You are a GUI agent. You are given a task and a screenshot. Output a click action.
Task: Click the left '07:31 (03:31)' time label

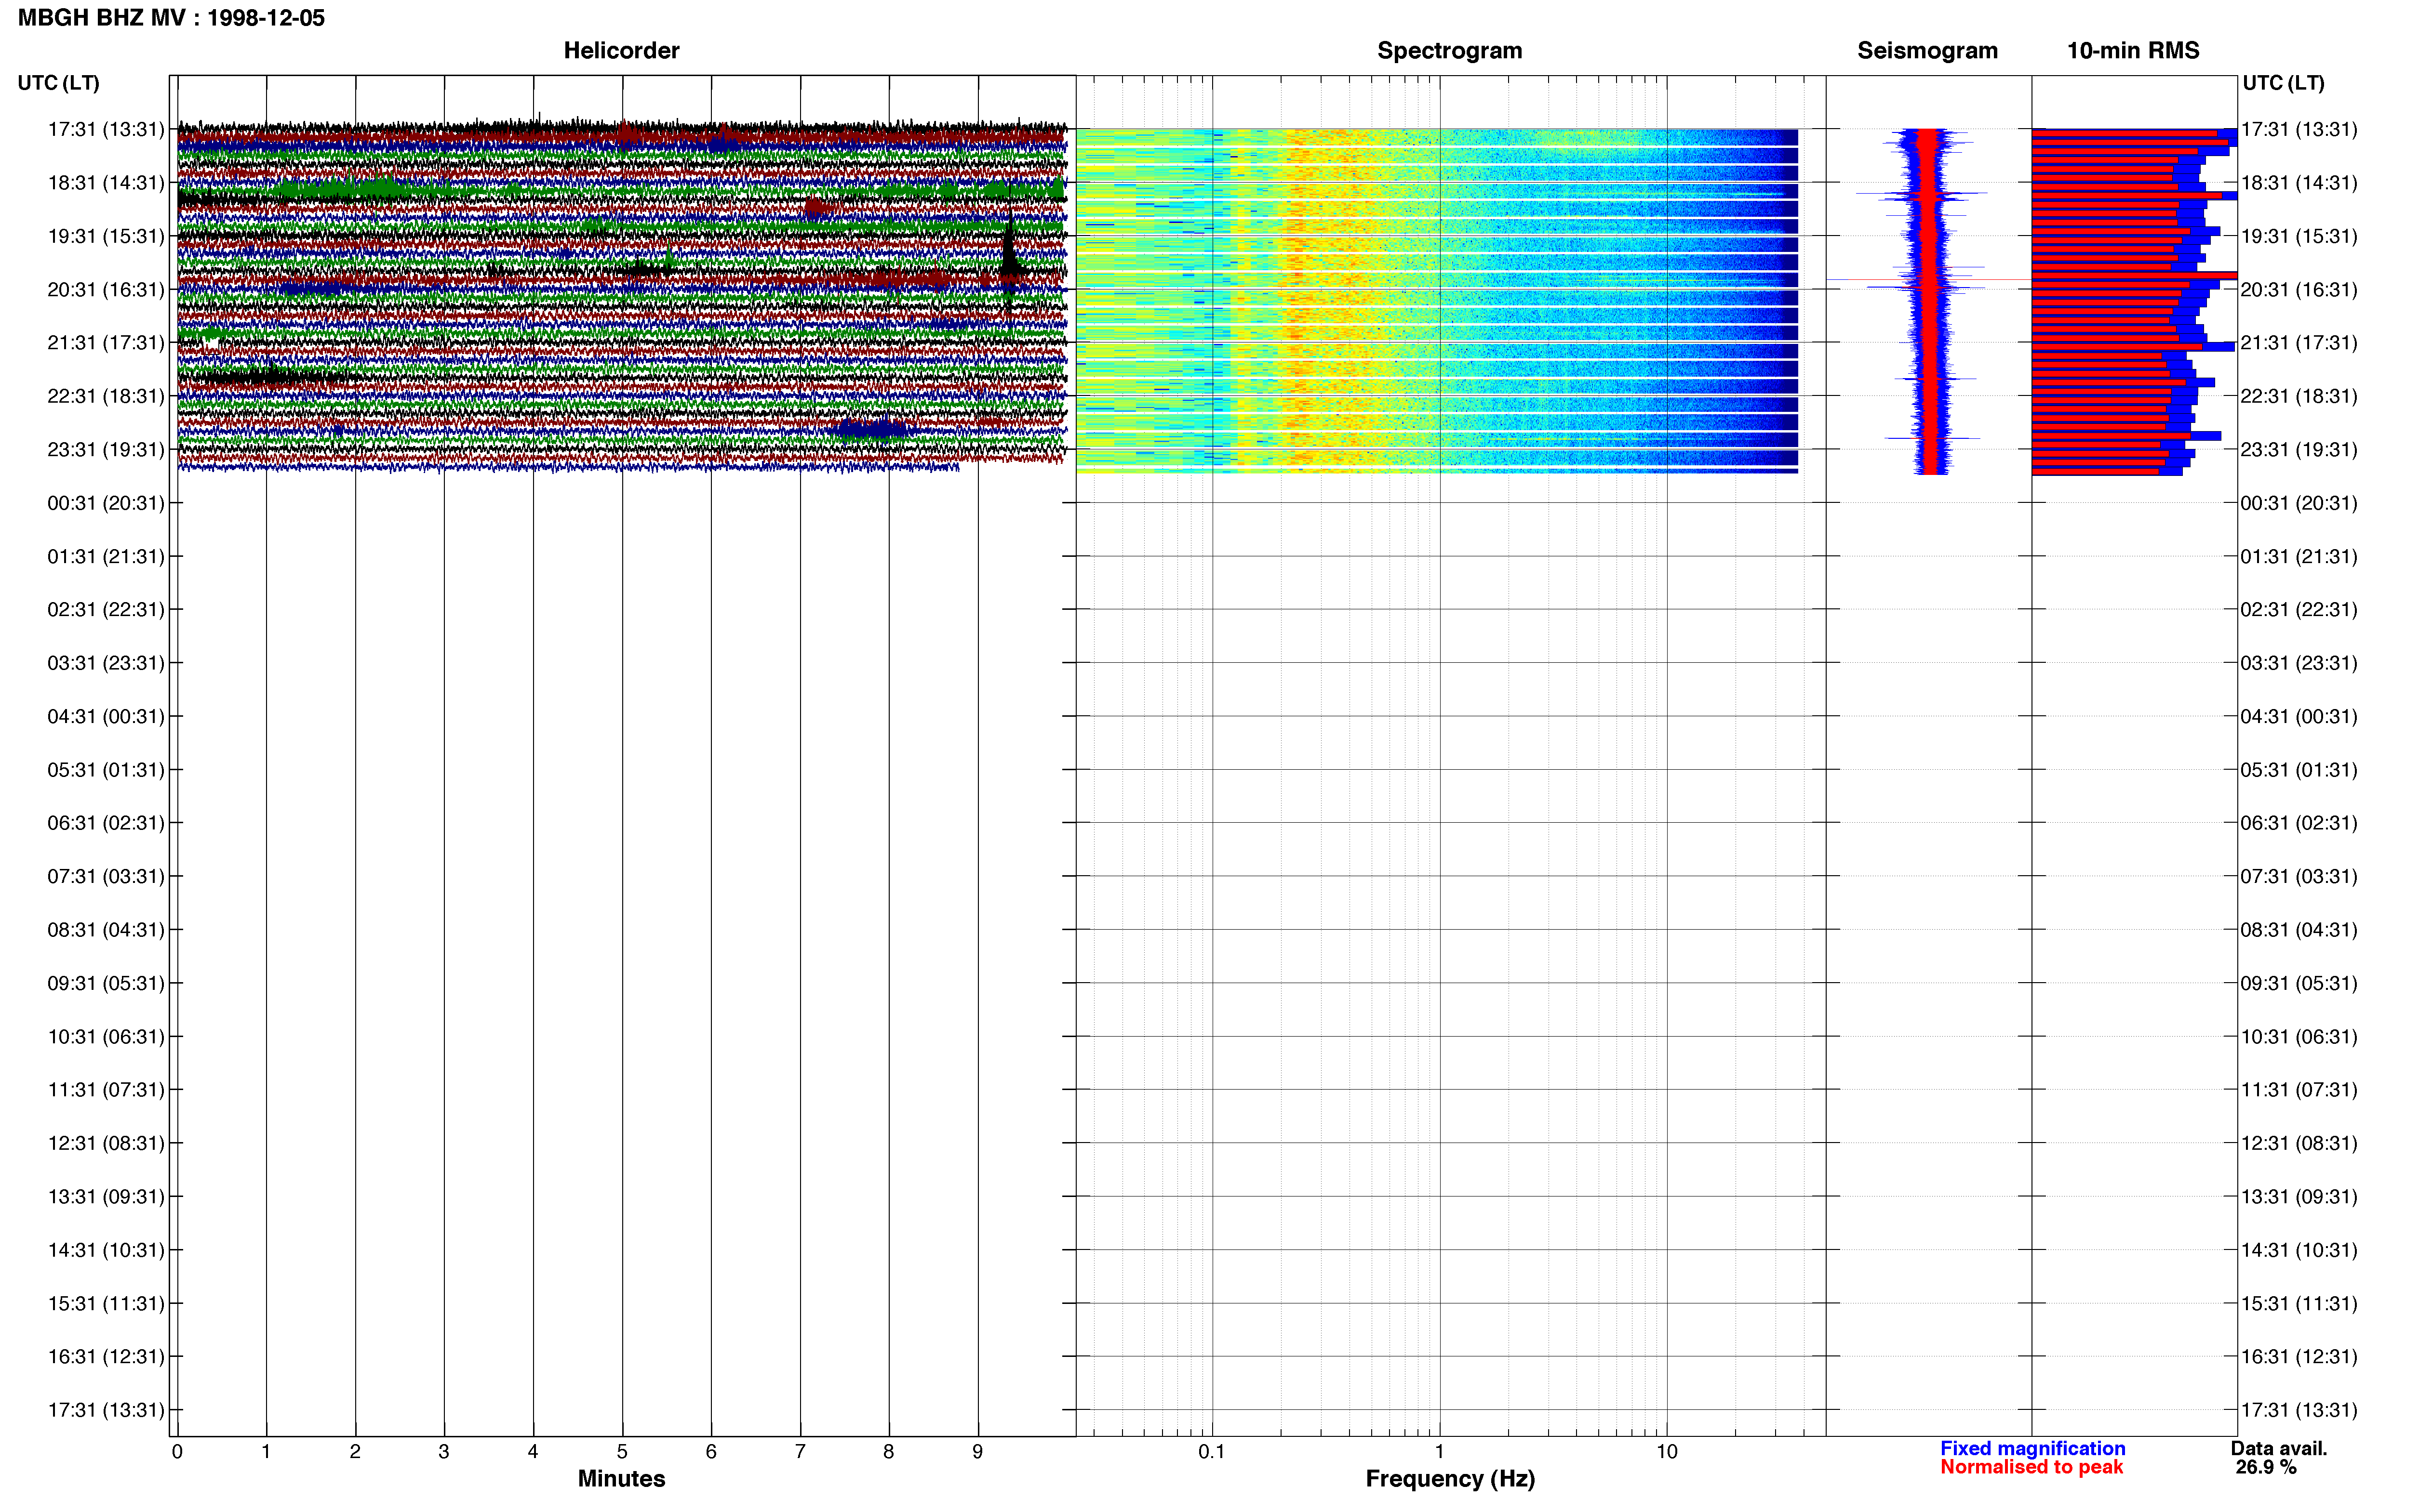click(x=106, y=876)
